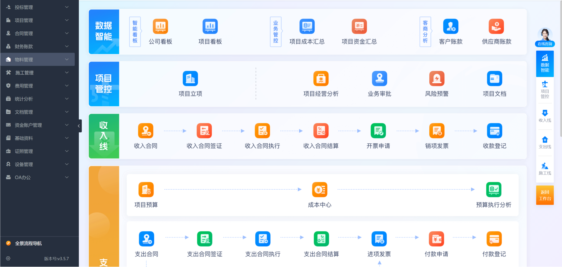Select the 开票申请 invoice icon
The width and height of the screenshot is (562, 267).
click(x=378, y=131)
